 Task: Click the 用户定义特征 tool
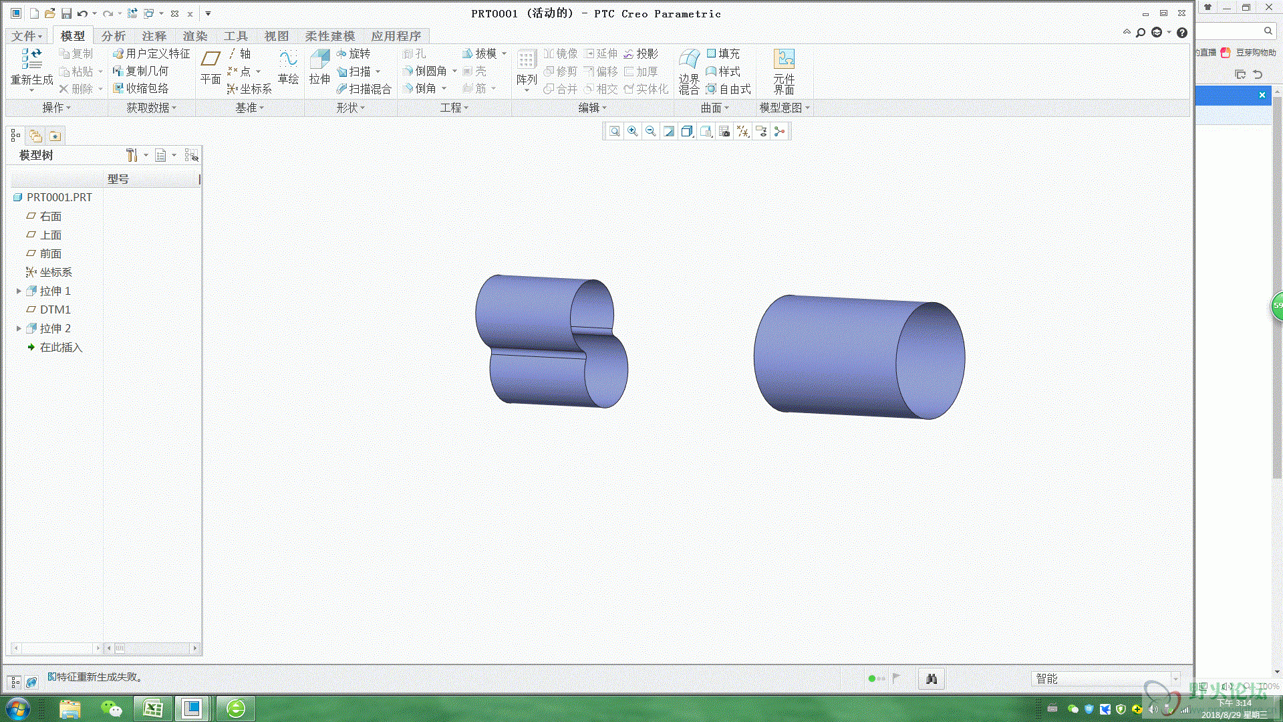152,53
